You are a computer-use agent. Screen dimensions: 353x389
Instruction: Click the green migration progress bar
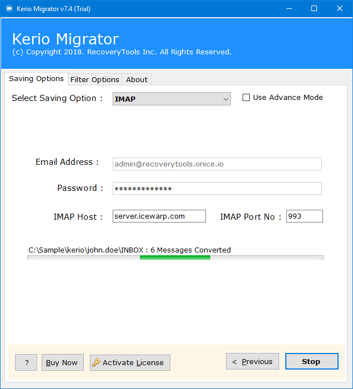coord(175,257)
